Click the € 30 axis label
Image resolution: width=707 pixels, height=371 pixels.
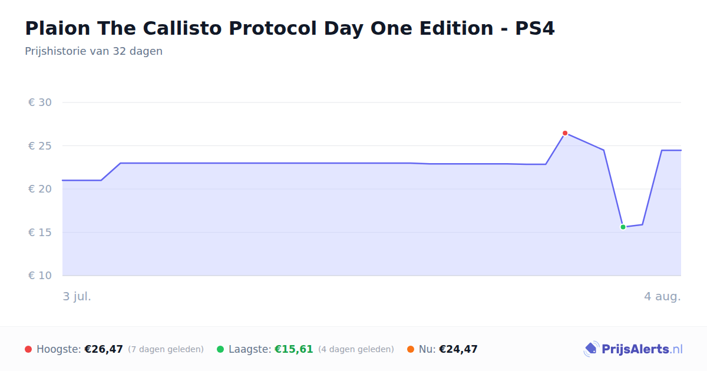(x=40, y=102)
